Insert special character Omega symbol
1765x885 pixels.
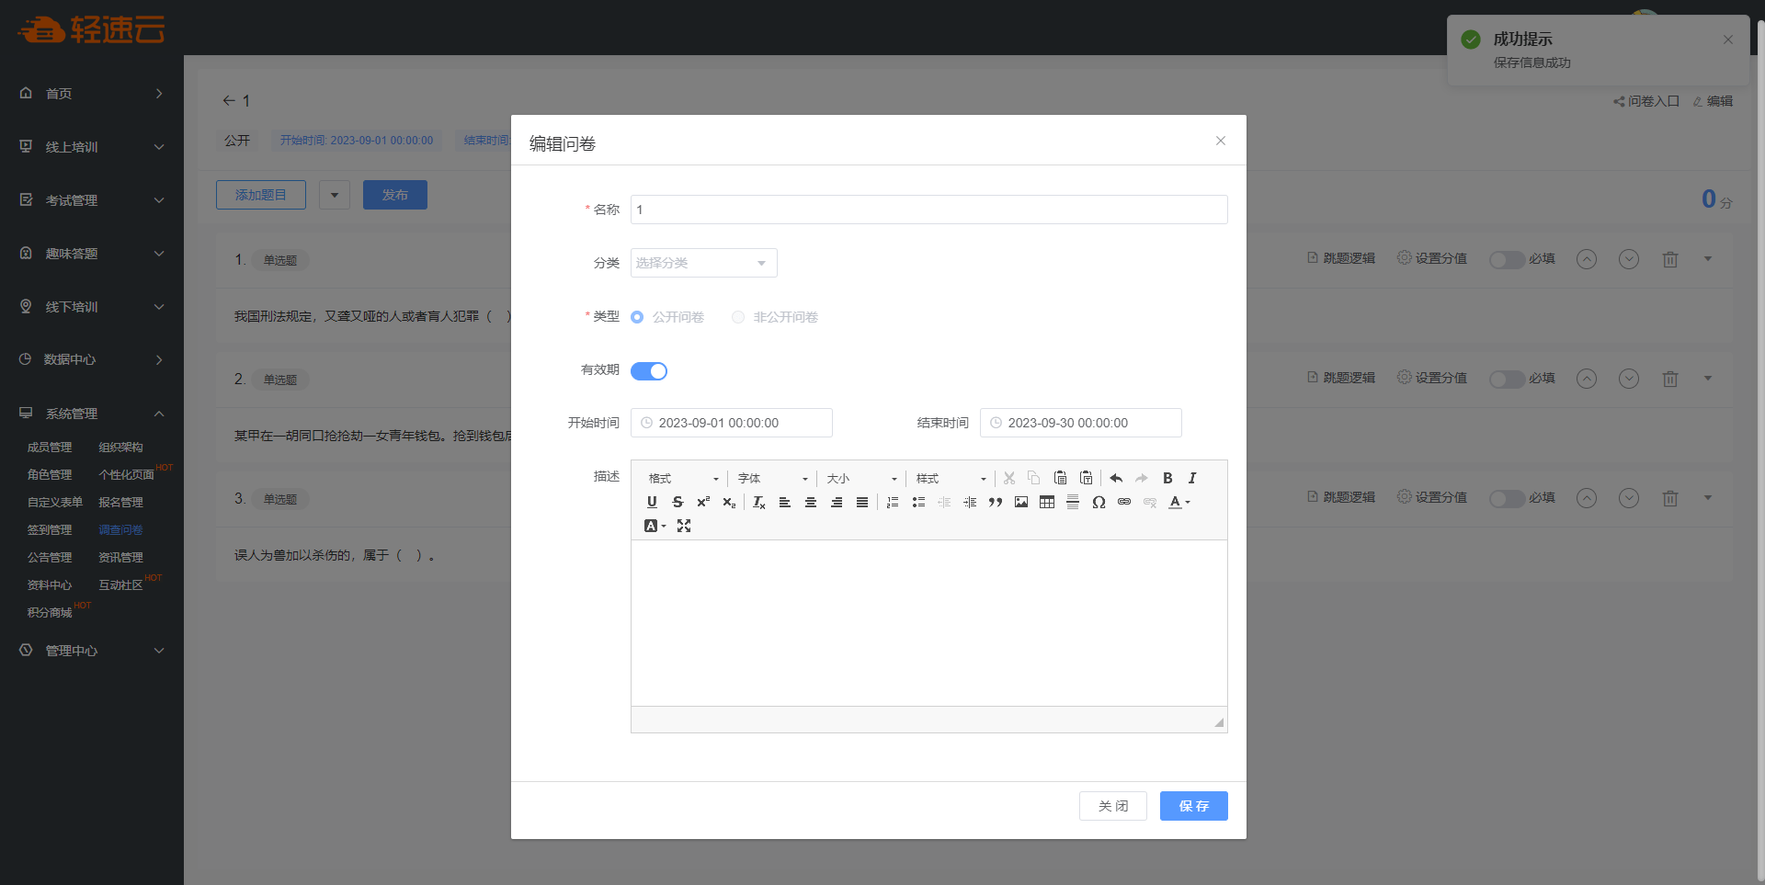click(x=1099, y=502)
